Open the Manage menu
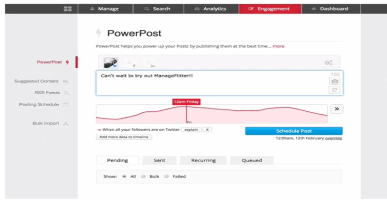The width and height of the screenshot is (387, 207). (x=105, y=9)
